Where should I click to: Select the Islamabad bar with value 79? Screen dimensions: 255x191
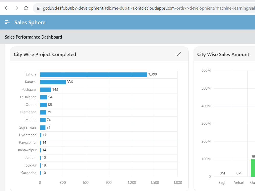(43, 112)
